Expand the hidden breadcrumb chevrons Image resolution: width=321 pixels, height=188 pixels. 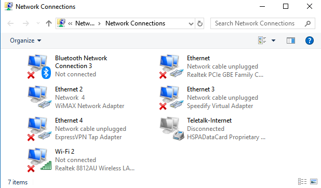(70, 24)
